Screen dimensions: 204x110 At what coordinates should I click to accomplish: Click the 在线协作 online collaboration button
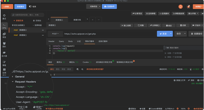tap(109, 6)
